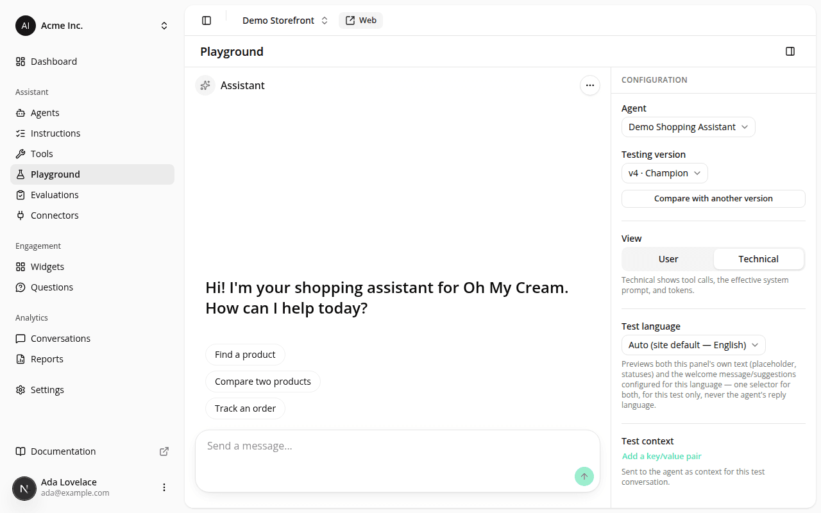Open the v4 · Champion version dropdown

point(664,173)
